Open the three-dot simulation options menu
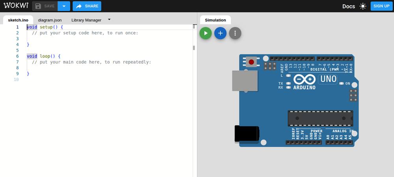The width and height of the screenshot is (394, 177). point(235,33)
